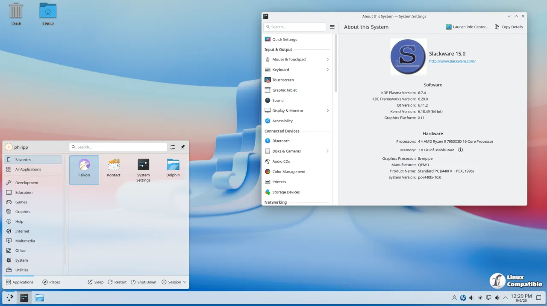Open Development category
The height and width of the screenshot is (306, 547).
point(33,182)
